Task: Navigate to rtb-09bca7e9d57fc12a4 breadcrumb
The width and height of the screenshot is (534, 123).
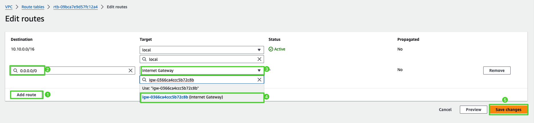Action: tap(76, 7)
